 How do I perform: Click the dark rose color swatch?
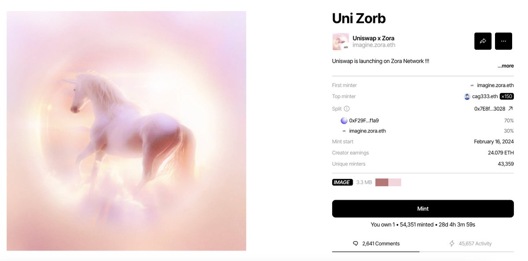(382, 182)
